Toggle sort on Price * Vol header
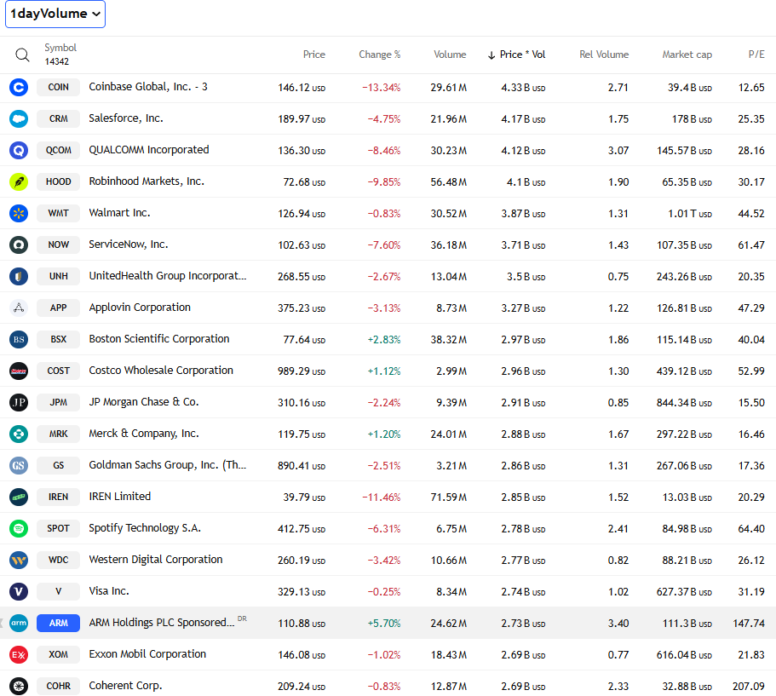Viewport: 776px width, 696px height. coord(517,55)
